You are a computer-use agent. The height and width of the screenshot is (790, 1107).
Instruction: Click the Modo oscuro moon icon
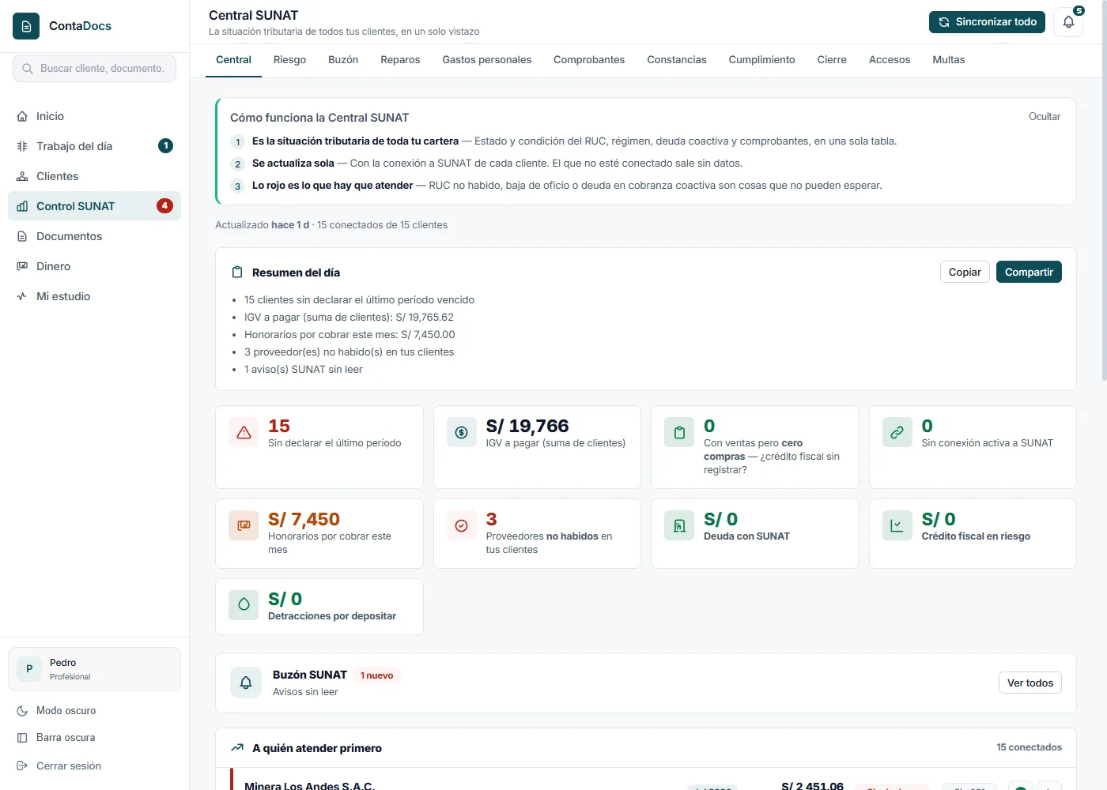(22, 711)
